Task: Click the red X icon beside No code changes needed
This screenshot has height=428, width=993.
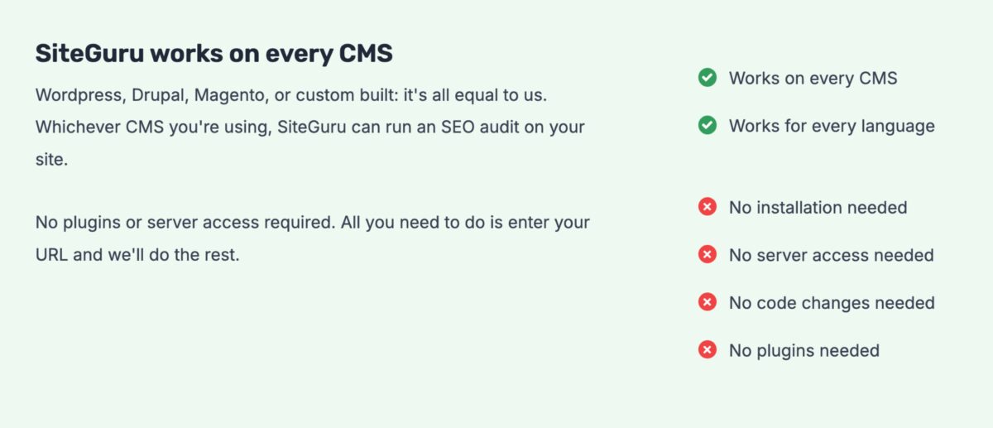Action: point(707,303)
